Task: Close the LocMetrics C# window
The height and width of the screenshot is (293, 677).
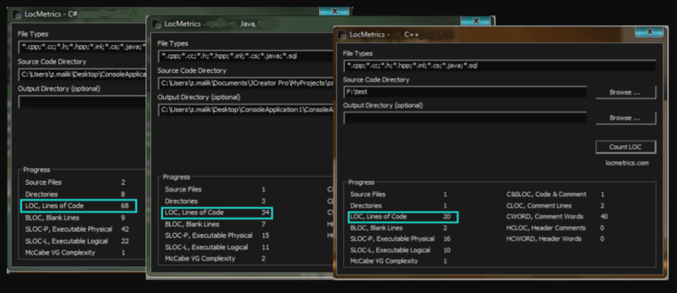Action: 334,12
